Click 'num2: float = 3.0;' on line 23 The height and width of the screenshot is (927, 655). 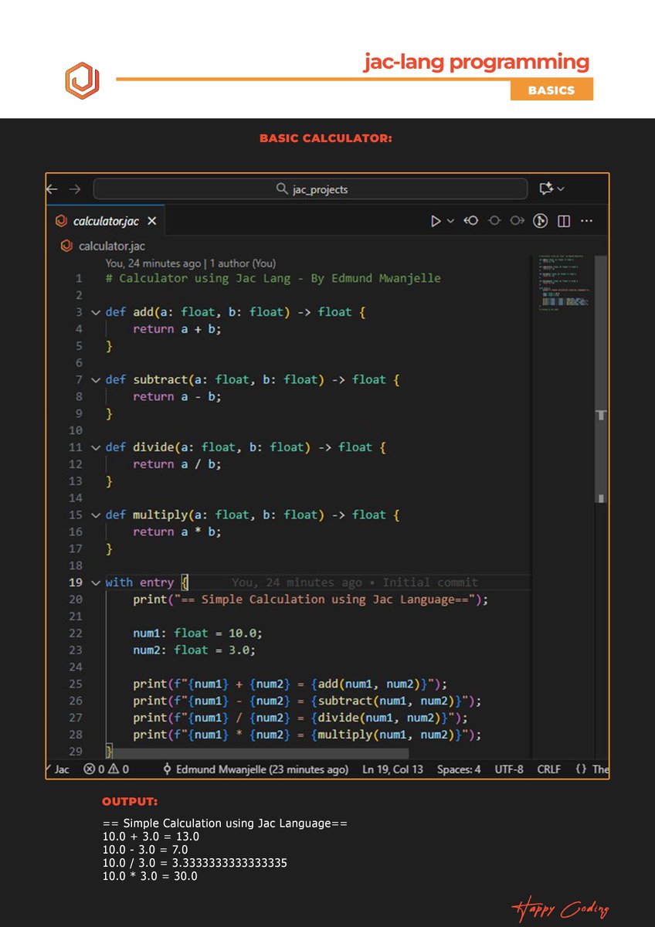click(x=194, y=650)
